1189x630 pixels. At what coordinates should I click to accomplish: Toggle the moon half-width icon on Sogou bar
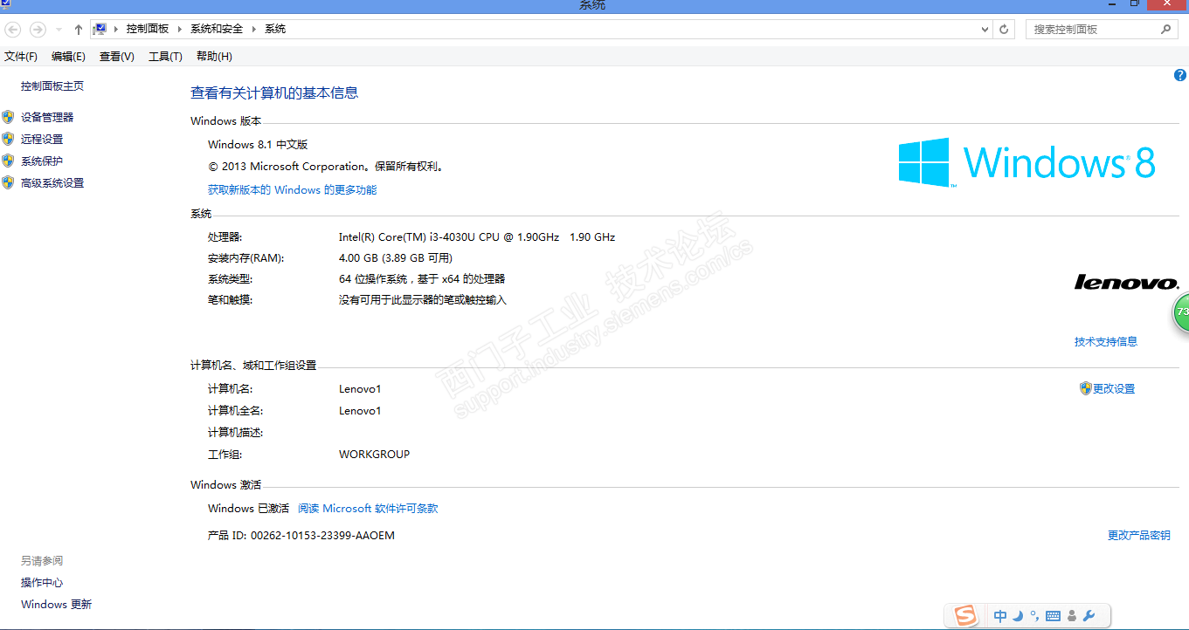click(x=1018, y=616)
